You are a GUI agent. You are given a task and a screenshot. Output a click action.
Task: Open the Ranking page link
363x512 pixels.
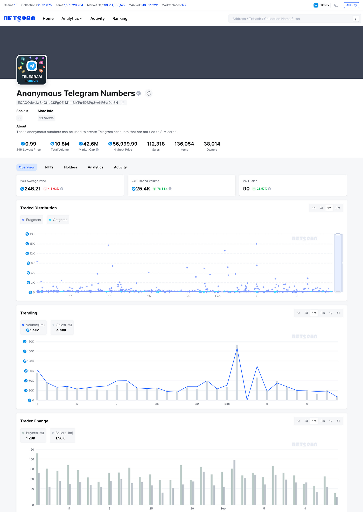120,19
